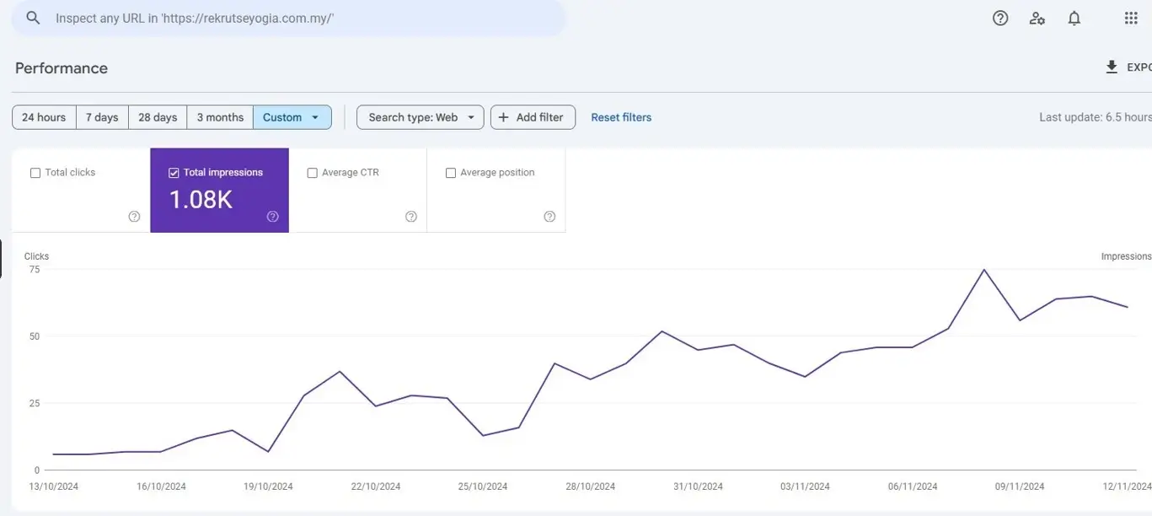This screenshot has width=1152, height=516.
Task: Click the help icon under Average position
Action: (x=549, y=216)
